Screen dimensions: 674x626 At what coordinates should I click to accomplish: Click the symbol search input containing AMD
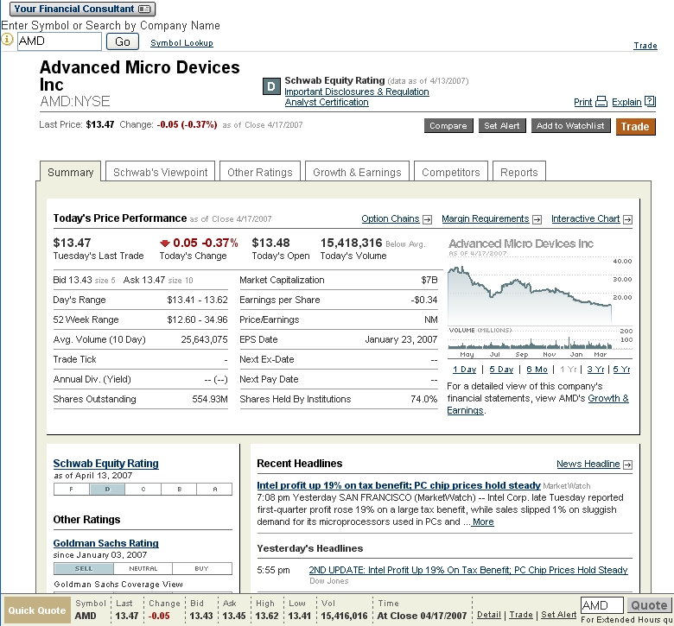(x=60, y=41)
